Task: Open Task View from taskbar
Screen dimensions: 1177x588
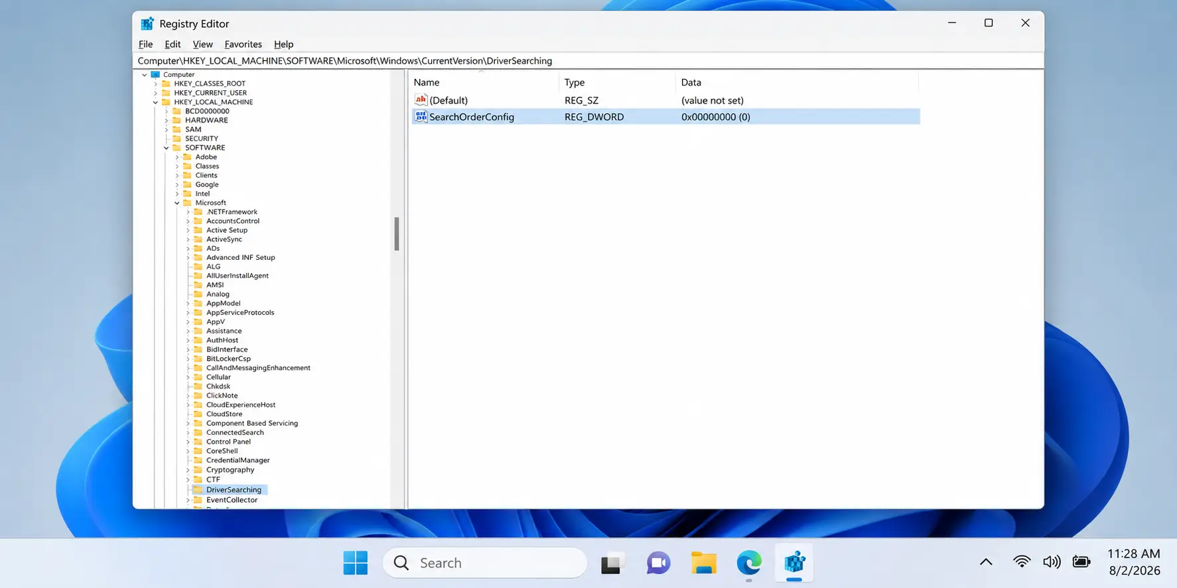Action: point(612,563)
